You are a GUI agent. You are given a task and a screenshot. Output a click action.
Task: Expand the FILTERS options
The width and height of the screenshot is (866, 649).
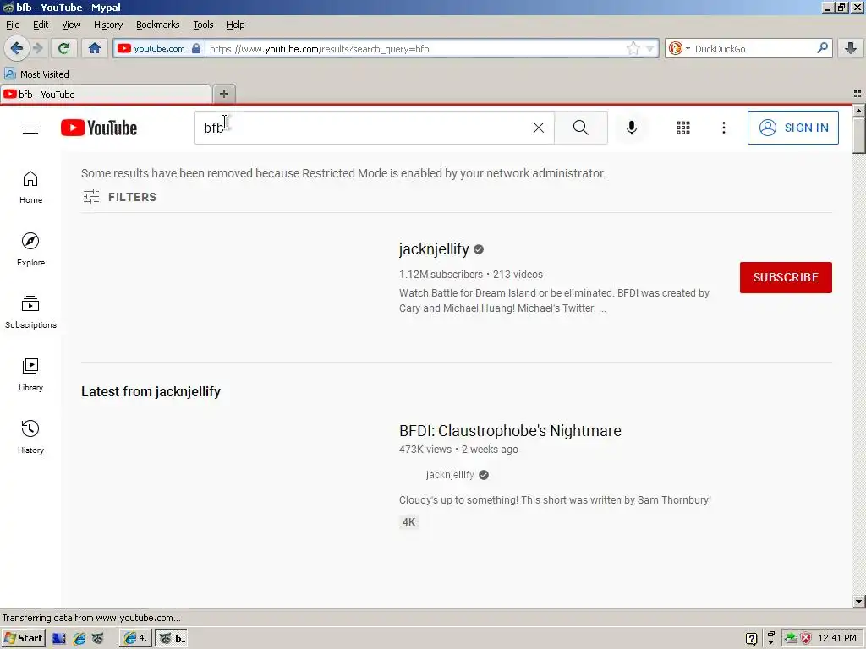click(120, 196)
